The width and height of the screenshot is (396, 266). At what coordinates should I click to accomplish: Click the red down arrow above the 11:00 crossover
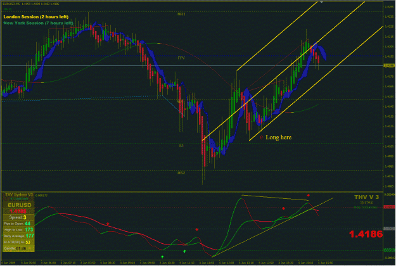pyautogui.click(x=197, y=229)
